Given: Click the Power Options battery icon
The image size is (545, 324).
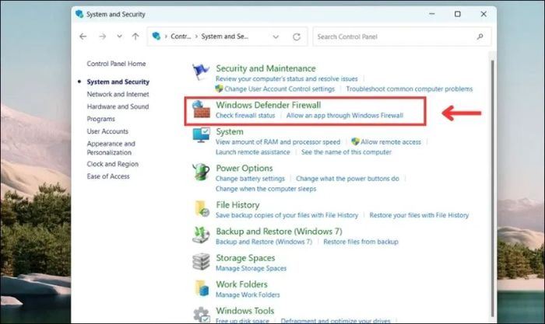Looking at the screenshot, I should tap(201, 172).
